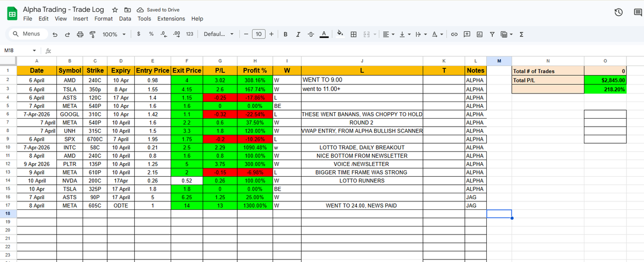Click the Redo arrow
The width and height of the screenshot is (644, 262).
tap(68, 34)
